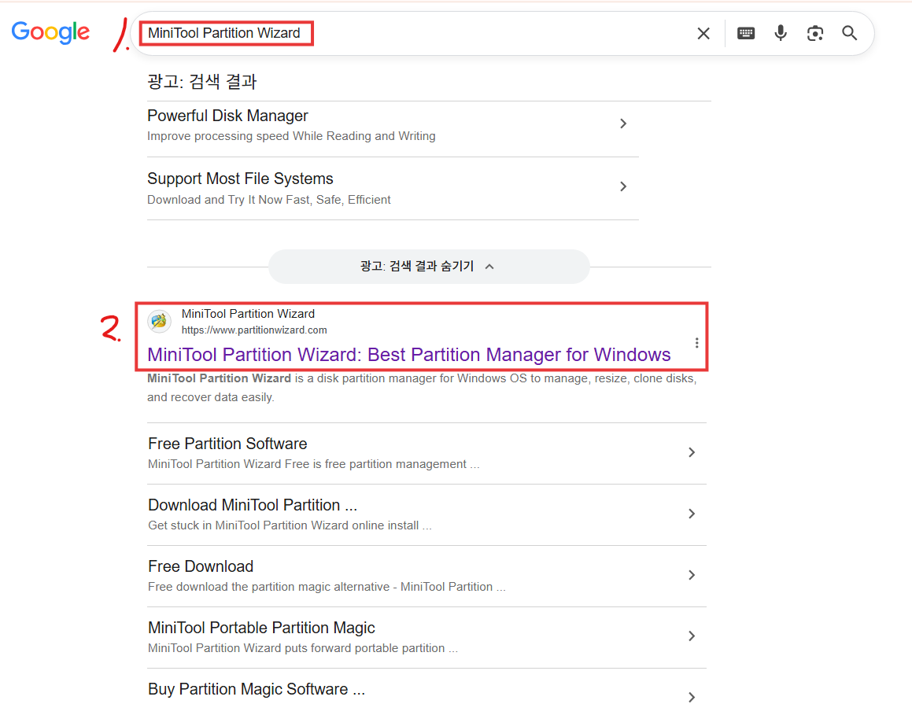Open the Powerful Disk Manager ad link
The width and height of the screenshot is (912, 704).
pos(227,116)
